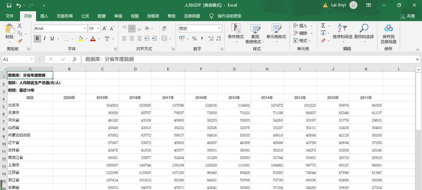Open the 粘贴 paste options arrow
Image resolution: width=422 pixels, height=190 pixels.
click(x=9, y=41)
